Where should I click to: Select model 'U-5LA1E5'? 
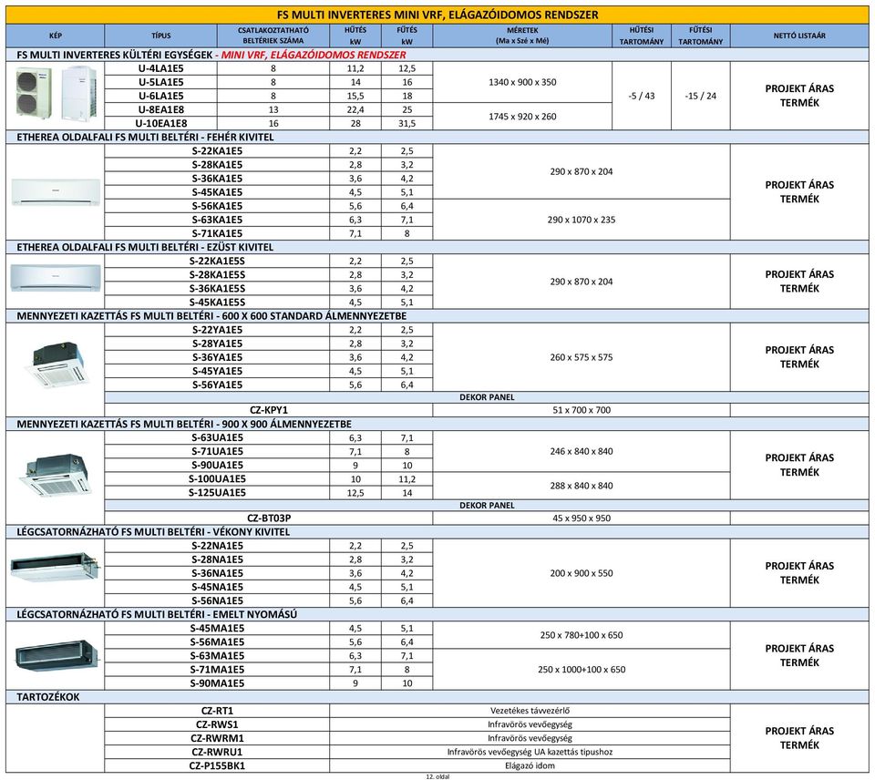pos(161,82)
